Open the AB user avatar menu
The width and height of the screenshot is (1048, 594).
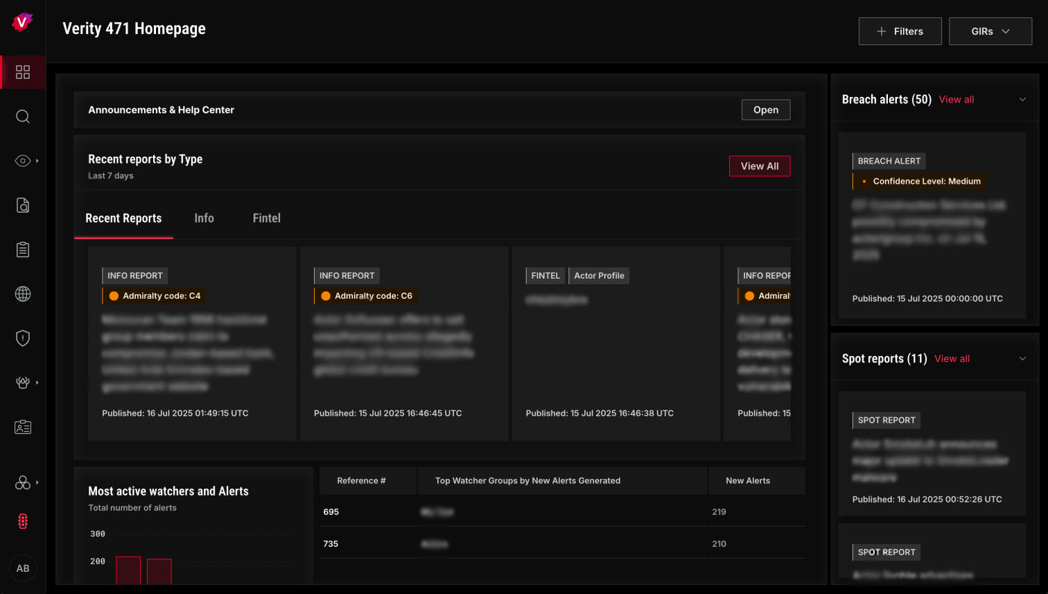tap(23, 568)
